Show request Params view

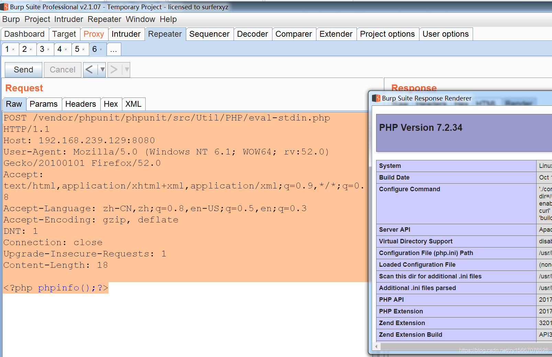click(x=44, y=104)
